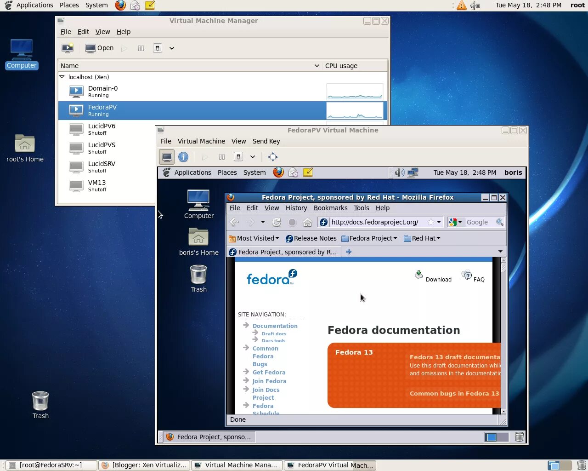Bookmark this page with the star icon
This screenshot has width=588, height=471.
(x=431, y=222)
